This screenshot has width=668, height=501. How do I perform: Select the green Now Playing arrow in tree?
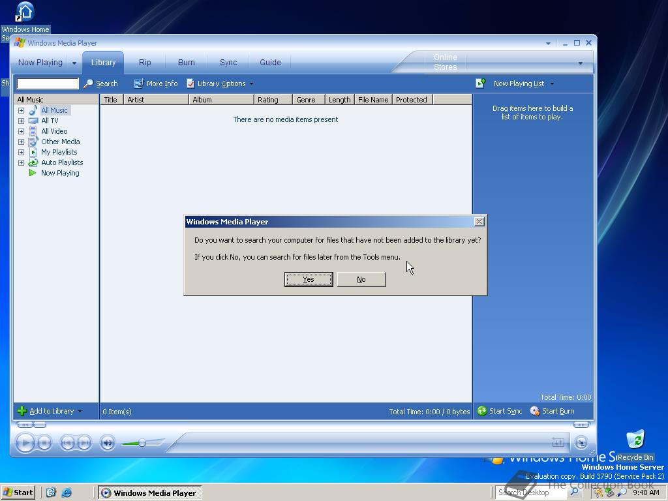click(33, 173)
